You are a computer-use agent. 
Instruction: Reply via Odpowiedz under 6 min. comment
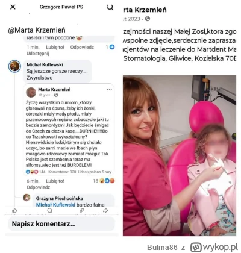coord(38,187)
